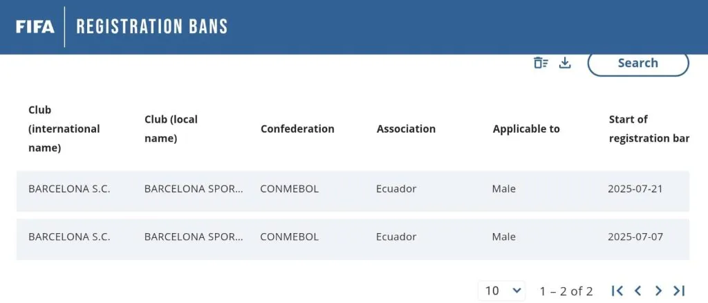Viewport: 708px width, 303px height.
Task: Click Start of registration ban column header
Action: click(x=648, y=129)
